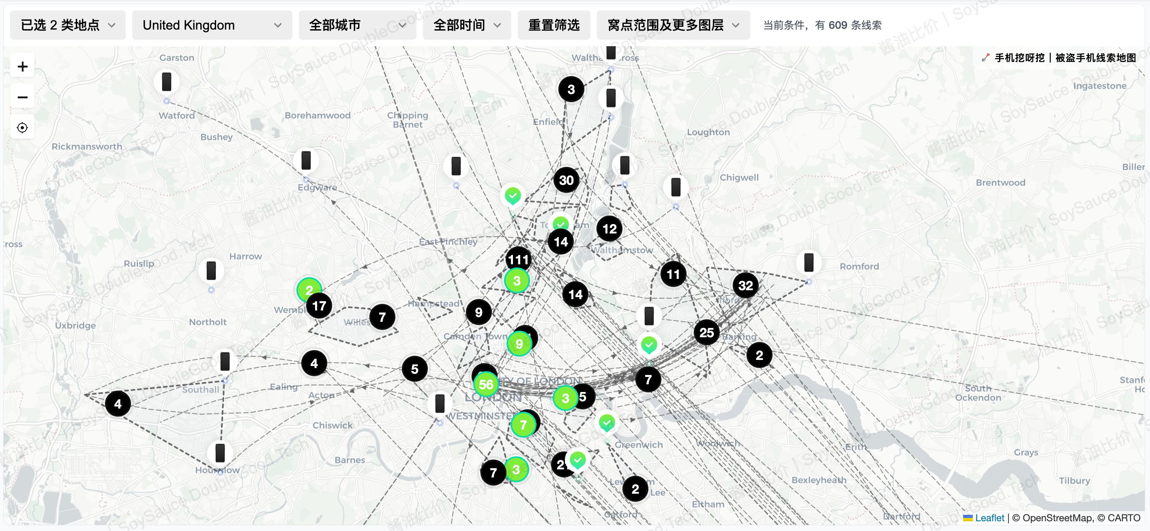
Task: Zoom out the map with minus button
Action: (22, 97)
